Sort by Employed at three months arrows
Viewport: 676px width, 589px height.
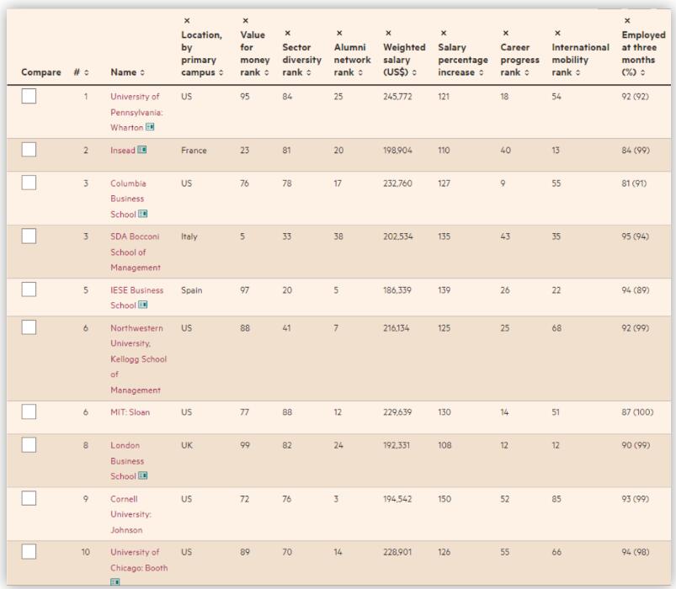tap(643, 72)
